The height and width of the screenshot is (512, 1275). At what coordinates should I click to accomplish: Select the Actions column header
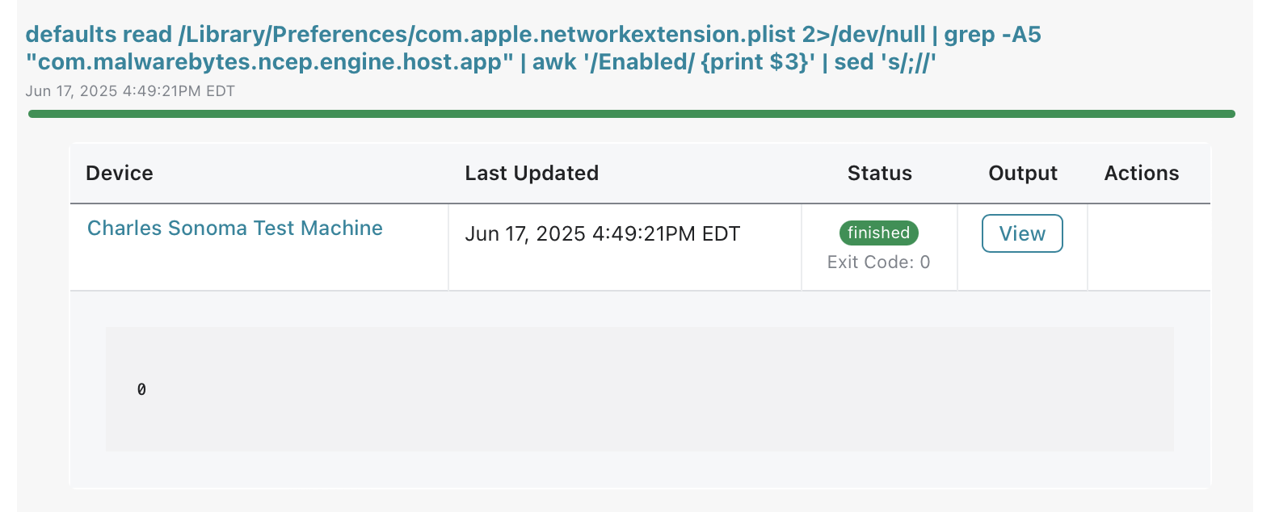[1142, 173]
